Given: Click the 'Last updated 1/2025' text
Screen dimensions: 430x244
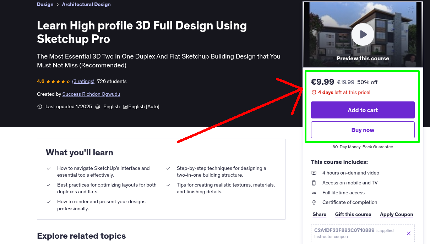Looking at the screenshot, I should click(69, 106).
